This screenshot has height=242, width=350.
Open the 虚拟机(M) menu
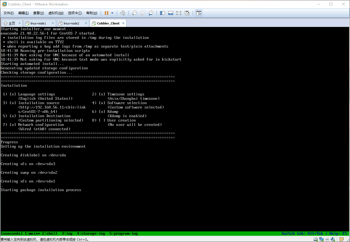tap(56, 13)
